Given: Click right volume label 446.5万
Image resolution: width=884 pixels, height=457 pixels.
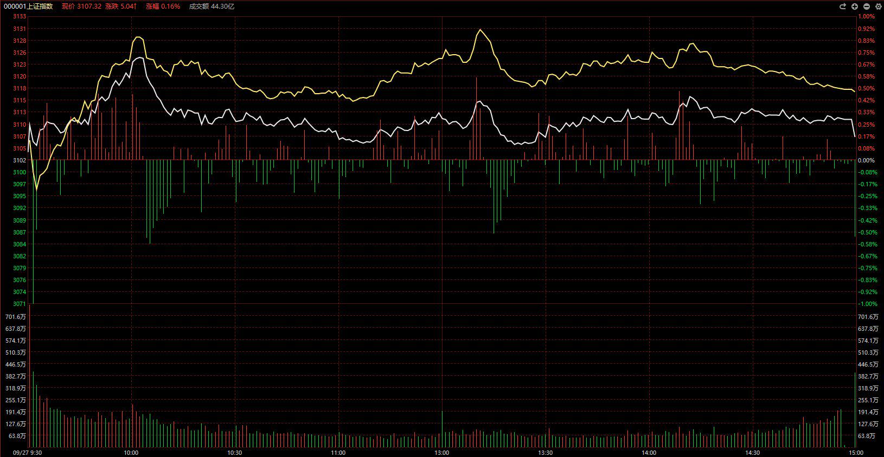Looking at the screenshot, I should point(869,364).
